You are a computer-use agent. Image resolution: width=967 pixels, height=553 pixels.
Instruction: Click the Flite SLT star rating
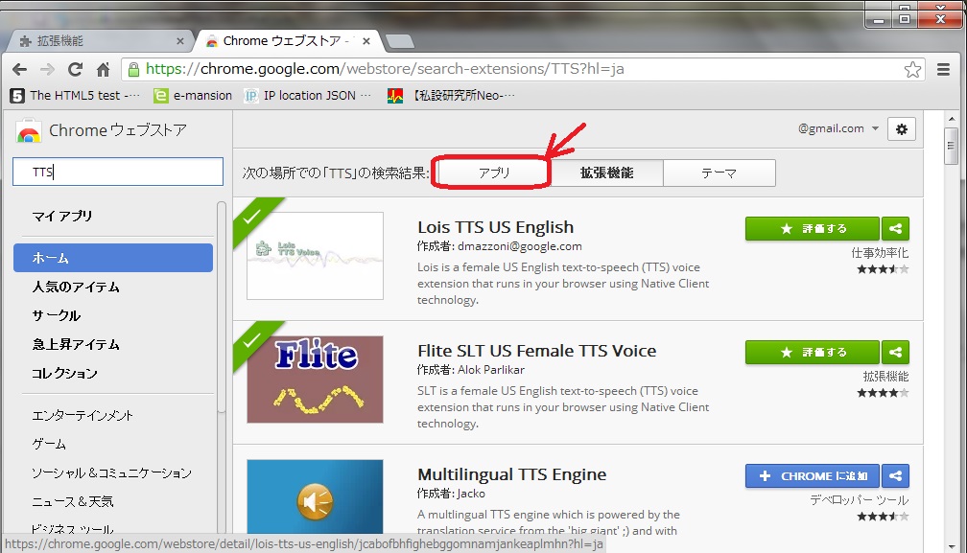coord(883,393)
